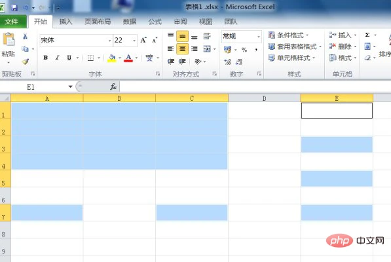Viewport: 391px width, 262px height.
Task: Click the Percent Style icon
Action: coord(244,50)
